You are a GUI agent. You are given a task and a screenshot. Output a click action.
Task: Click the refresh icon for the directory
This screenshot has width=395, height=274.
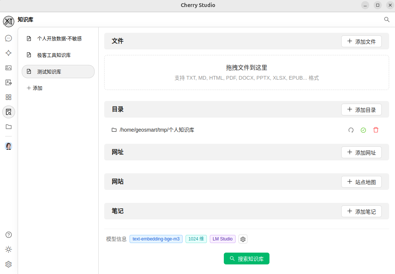click(351, 130)
